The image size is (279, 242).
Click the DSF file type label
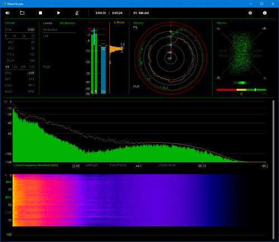point(31,73)
